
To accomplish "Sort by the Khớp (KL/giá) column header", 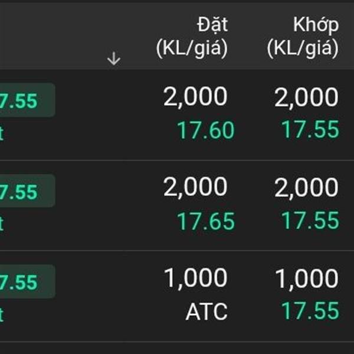I will [x=303, y=37].
